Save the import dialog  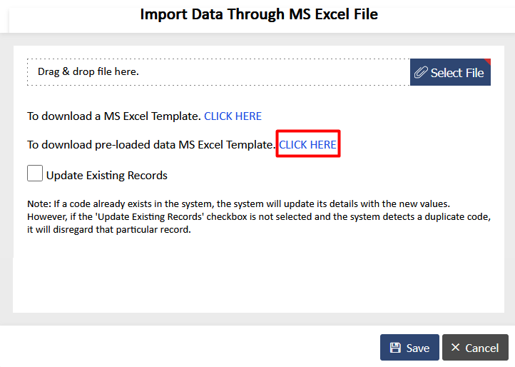409,348
